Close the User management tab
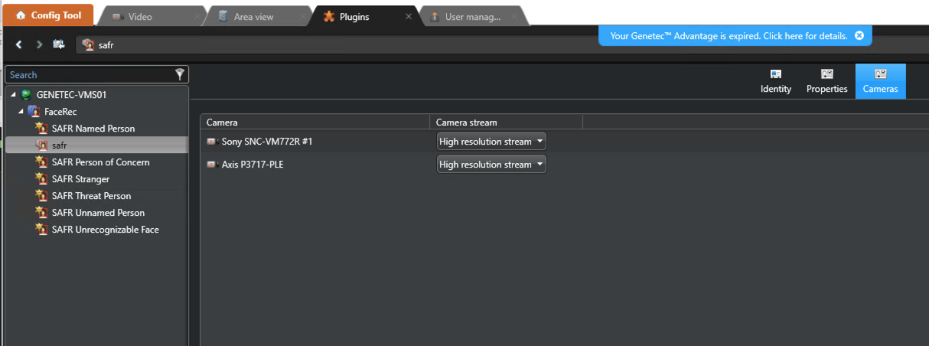This screenshot has width=929, height=346. pyautogui.click(x=513, y=16)
